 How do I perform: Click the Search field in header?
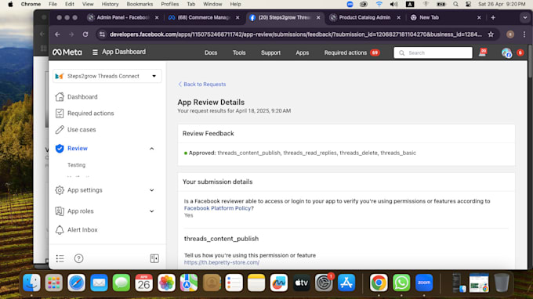pyautogui.click(x=433, y=52)
